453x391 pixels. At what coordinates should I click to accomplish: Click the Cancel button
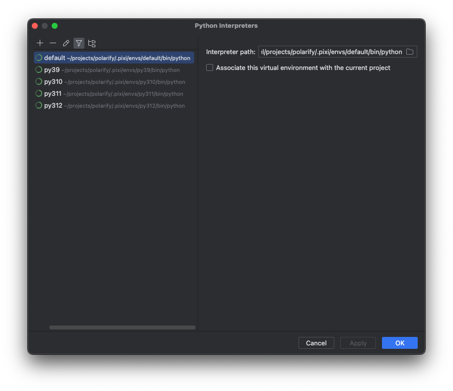coord(316,343)
